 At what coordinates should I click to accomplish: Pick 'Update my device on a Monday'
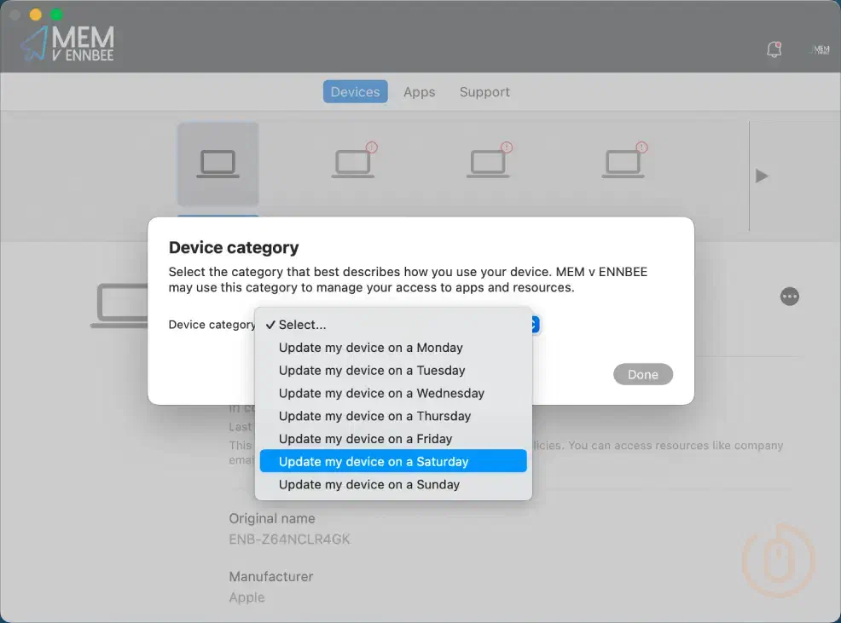(370, 347)
